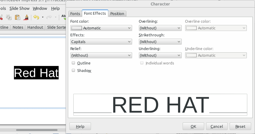Open the Redo history dropdown arrow
This screenshot has width=255, height=134.
click(56, 17)
